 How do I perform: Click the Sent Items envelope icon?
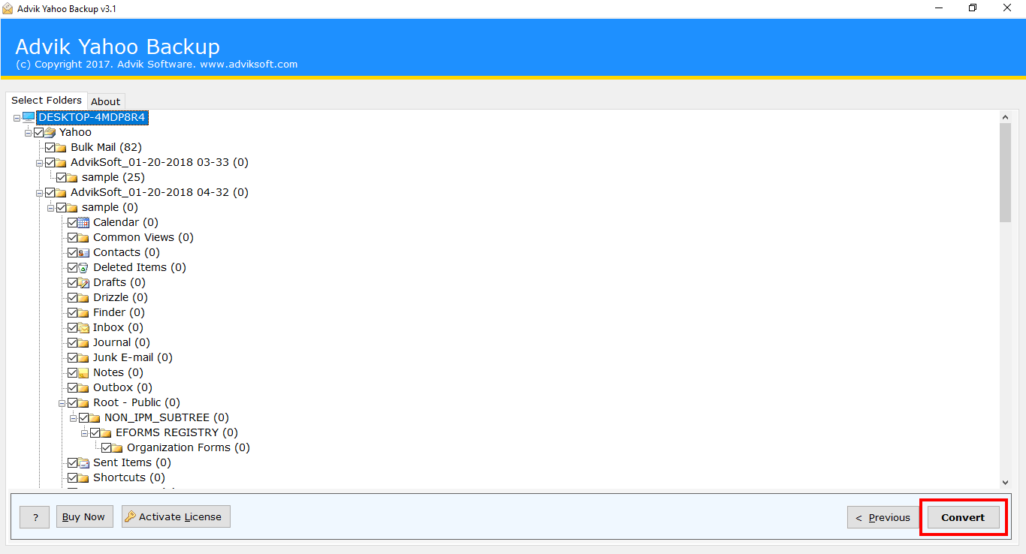click(84, 462)
